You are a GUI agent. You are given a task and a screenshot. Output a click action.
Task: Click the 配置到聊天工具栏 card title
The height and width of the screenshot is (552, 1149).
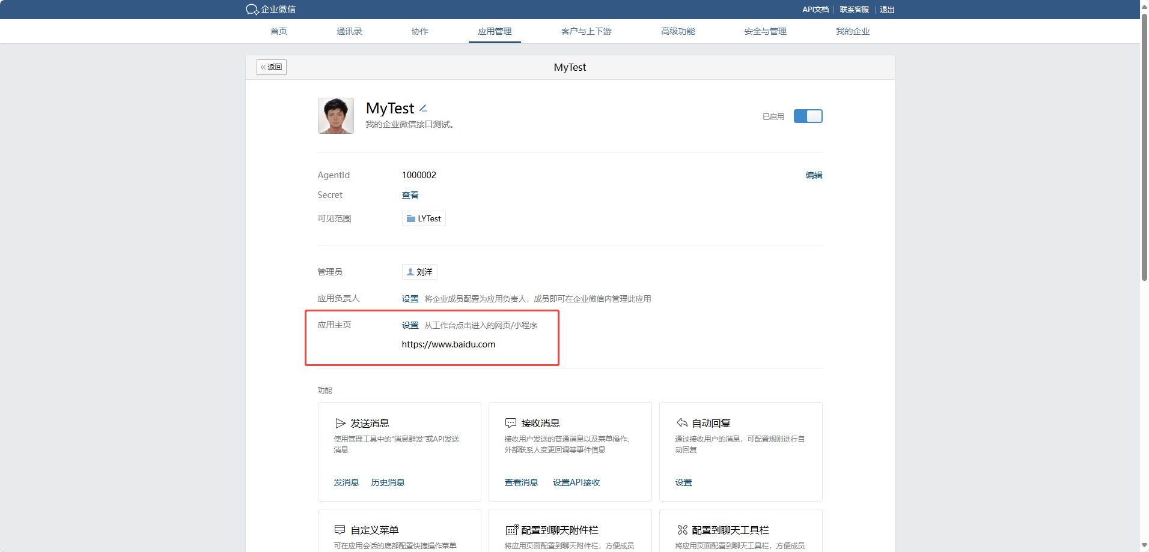click(730, 530)
